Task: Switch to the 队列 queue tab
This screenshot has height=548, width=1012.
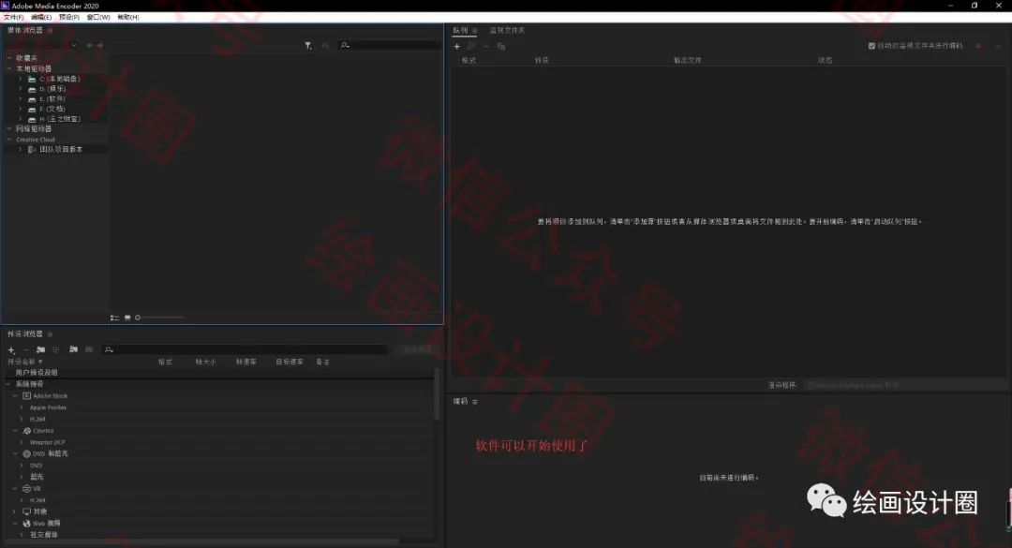Action: click(460, 30)
